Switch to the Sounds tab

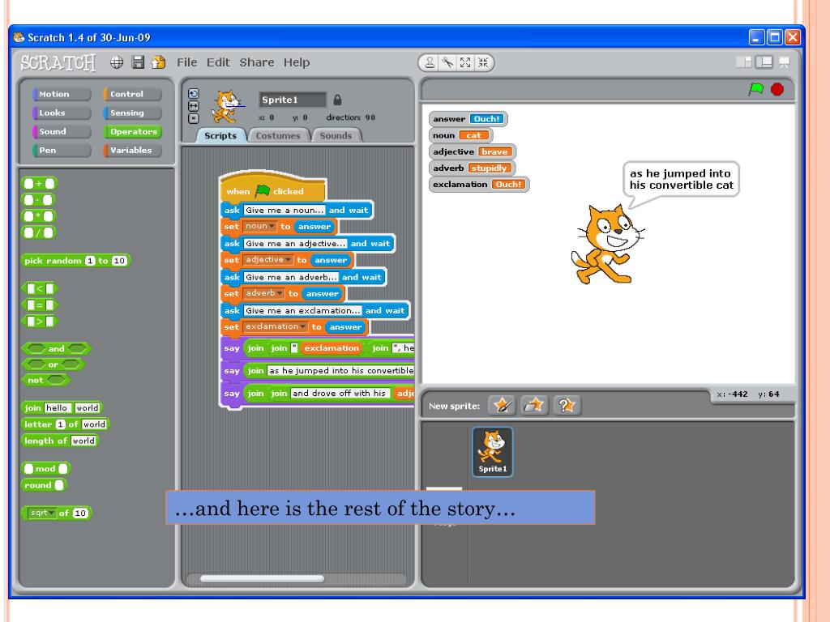click(x=336, y=135)
